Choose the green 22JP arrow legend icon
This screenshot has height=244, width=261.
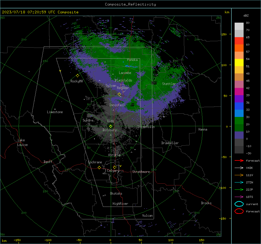click(239, 189)
